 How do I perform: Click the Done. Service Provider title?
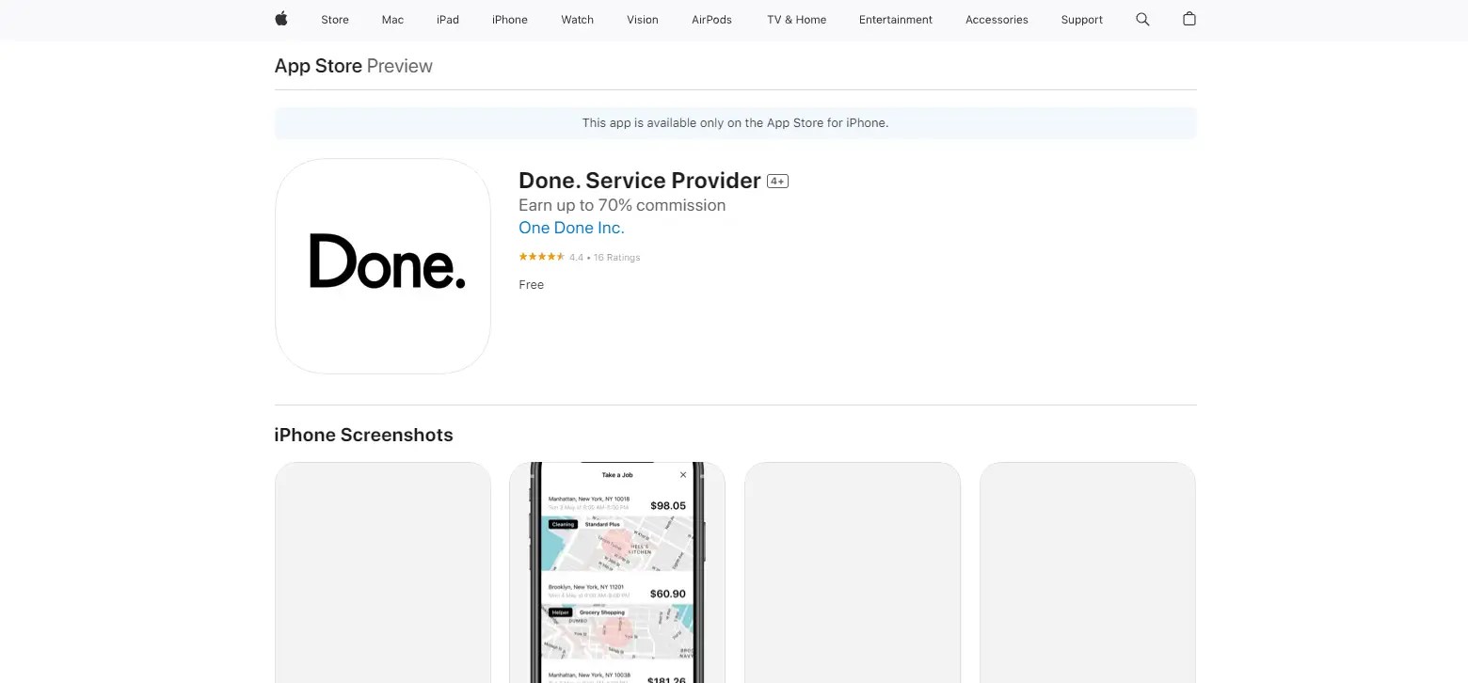click(x=640, y=181)
